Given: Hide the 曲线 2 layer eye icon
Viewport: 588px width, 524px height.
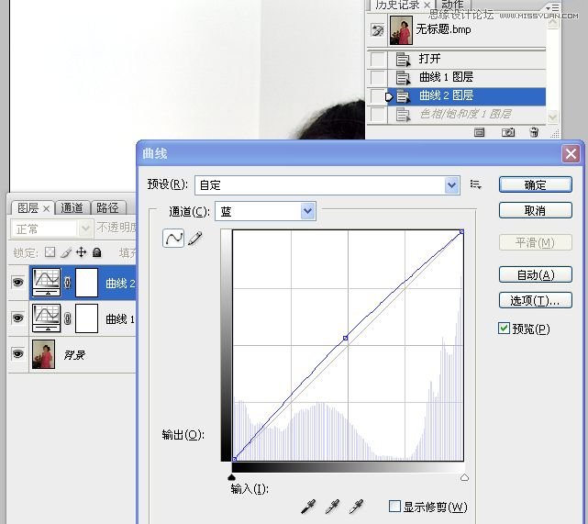Looking at the screenshot, I should [x=17, y=282].
